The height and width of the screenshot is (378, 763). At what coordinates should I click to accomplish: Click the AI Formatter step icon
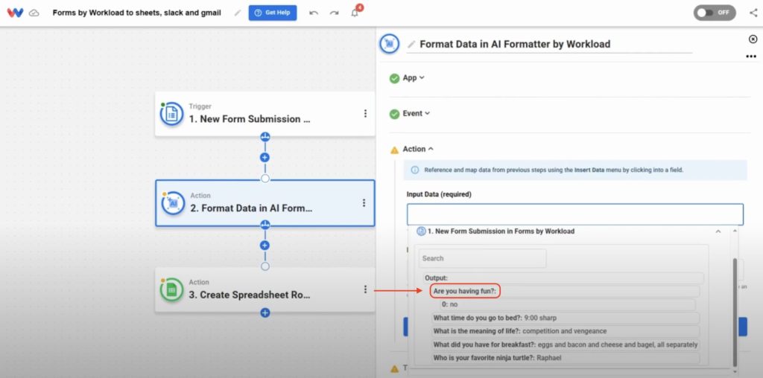[x=173, y=203]
